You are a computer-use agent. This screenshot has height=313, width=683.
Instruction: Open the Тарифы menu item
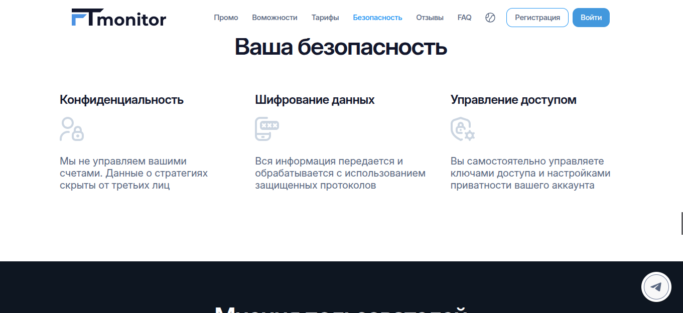click(x=325, y=18)
